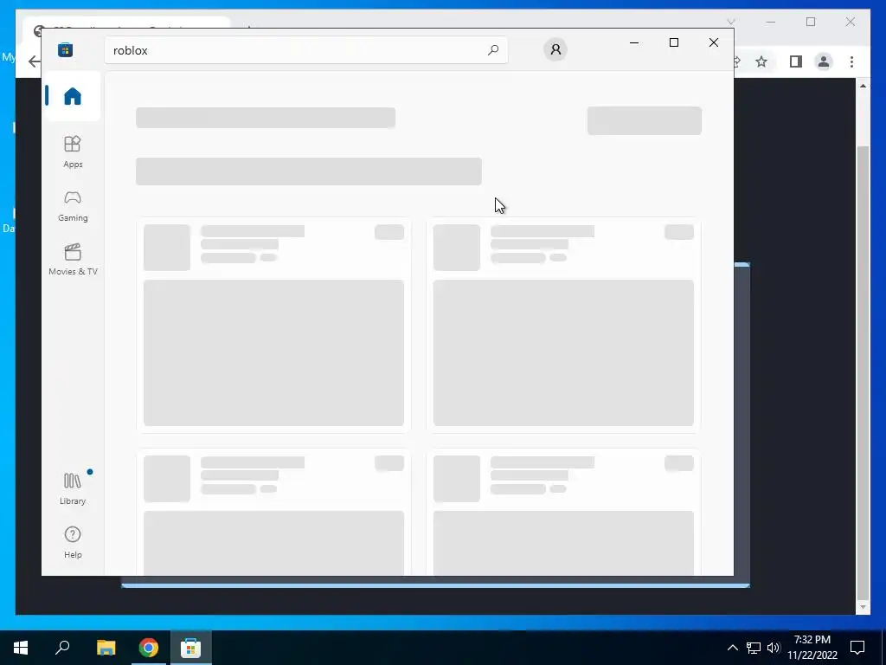Screen dimensions: 886x665
Task: Open Movies & TV section
Action: coord(73,259)
